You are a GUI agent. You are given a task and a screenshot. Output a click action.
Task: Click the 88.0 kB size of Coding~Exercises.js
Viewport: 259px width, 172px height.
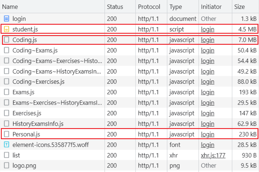(x=247, y=82)
